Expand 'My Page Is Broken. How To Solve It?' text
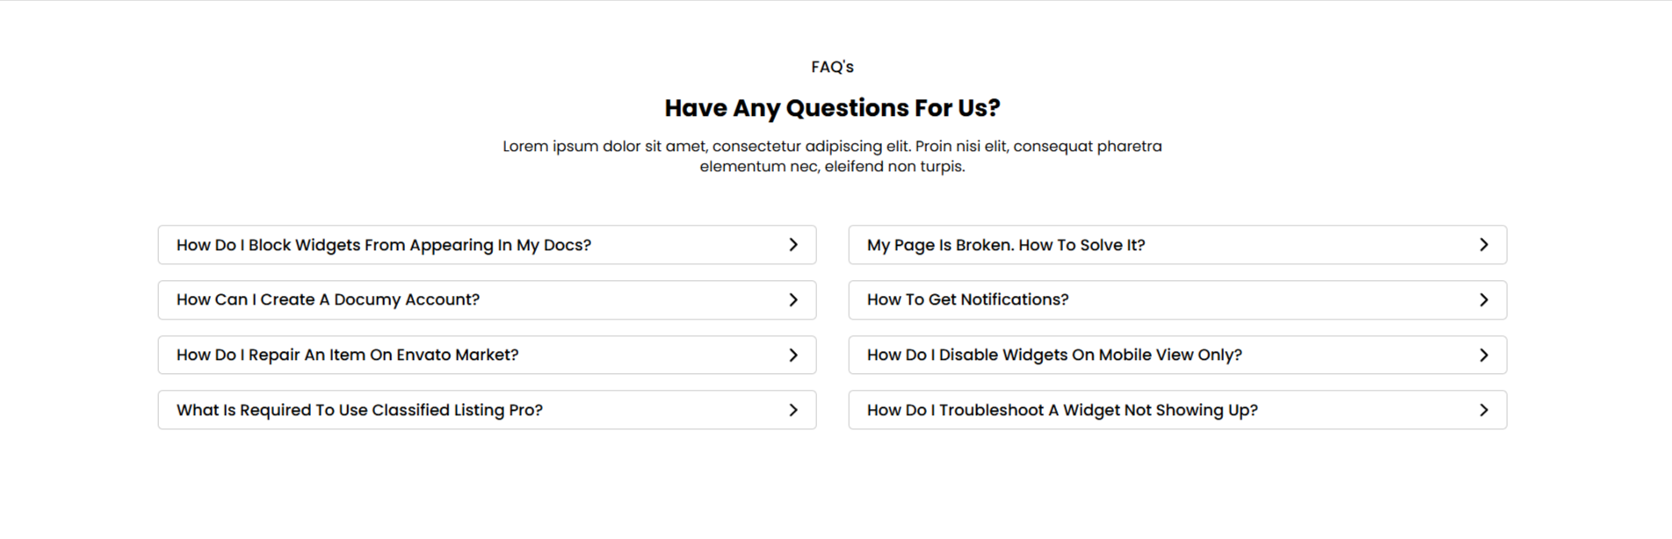 (x=1006, y=245)
